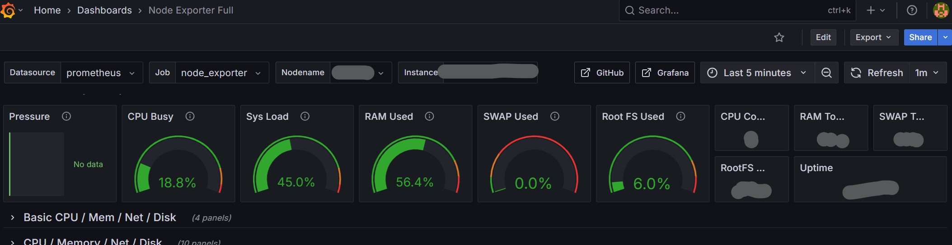This screenshot has height=245, width=952.
Task: Open the Datasource prometheus dropdown
Action: point(102,73)
